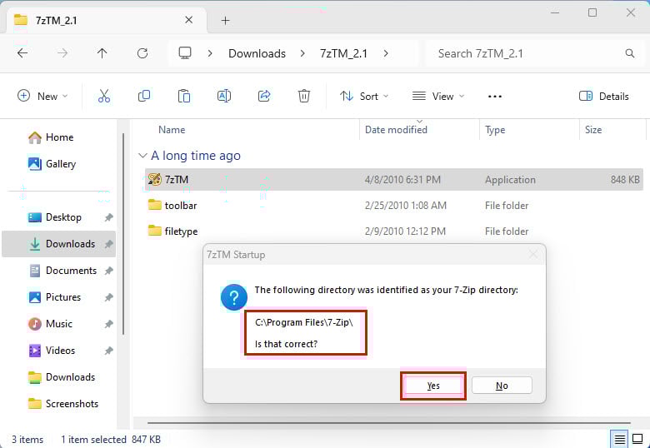Click the question mark icon in dialog

234,297
